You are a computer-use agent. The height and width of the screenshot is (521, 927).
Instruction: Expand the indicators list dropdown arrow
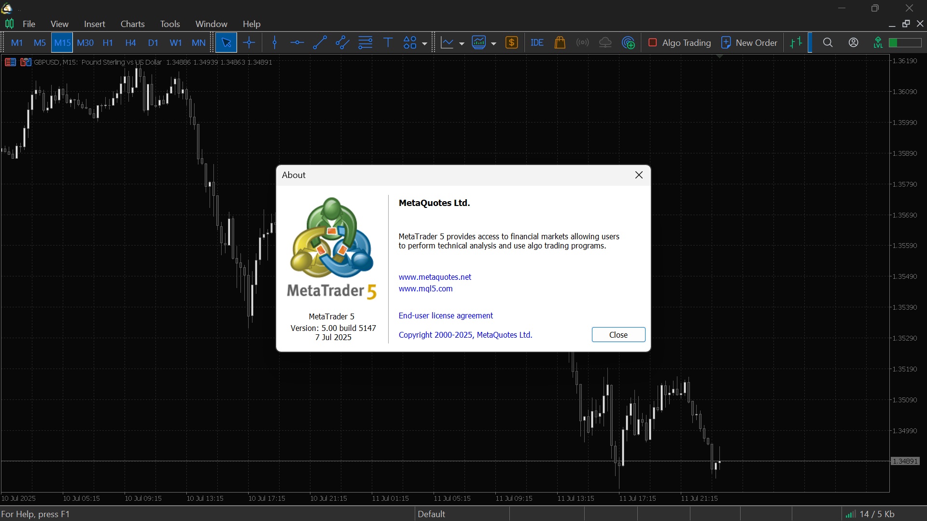pyautogui.click(x=493, y=43)
